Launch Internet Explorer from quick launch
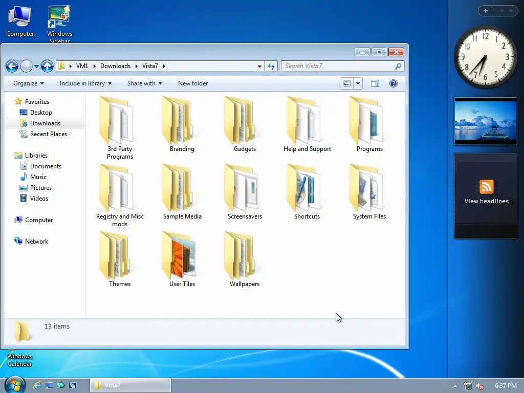The height and width of the screenshot is (393, 524). (37, 385)
